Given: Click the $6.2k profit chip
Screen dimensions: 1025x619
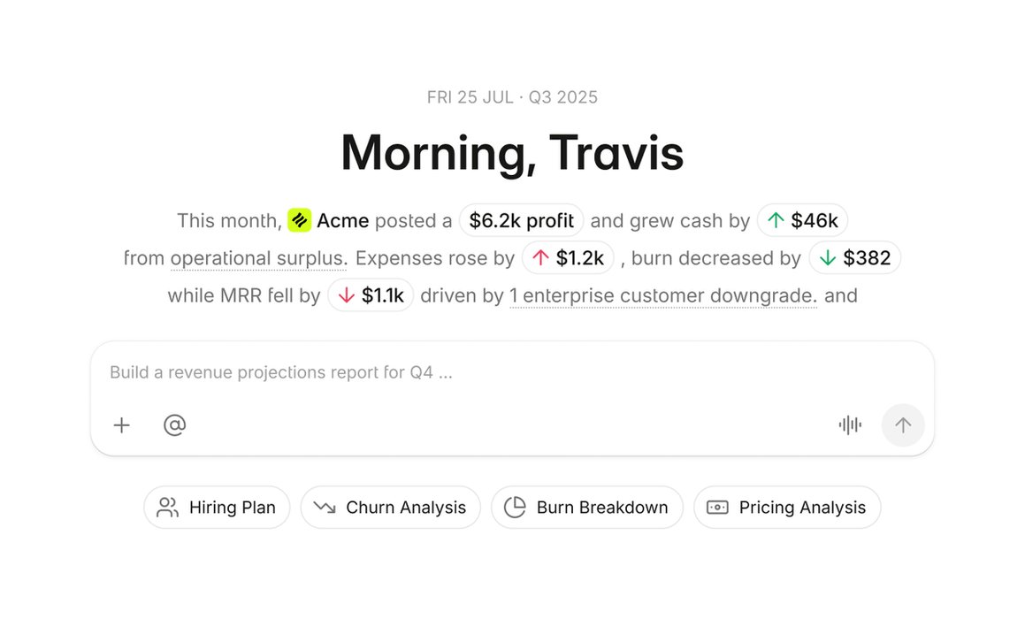Looking at the screenshot, I should (x=522, y=220).
